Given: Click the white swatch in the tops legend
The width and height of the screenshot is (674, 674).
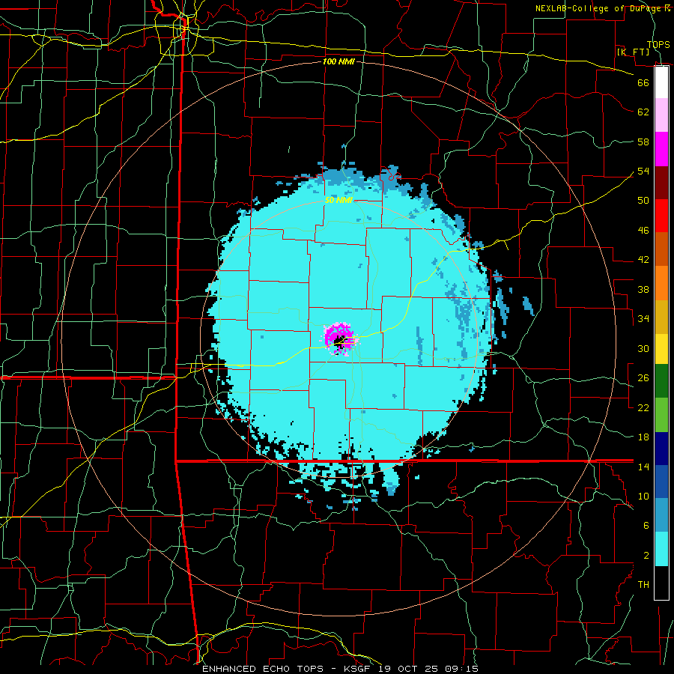Looking at the screenshot, I should pos(661,82).
